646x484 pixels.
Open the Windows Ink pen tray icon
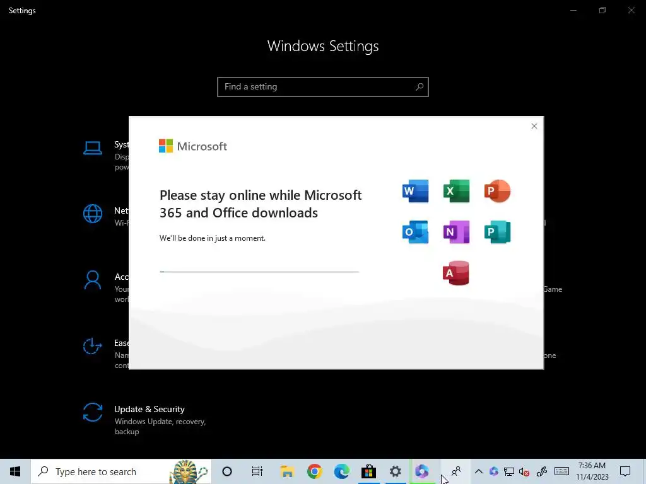point(542,471)
